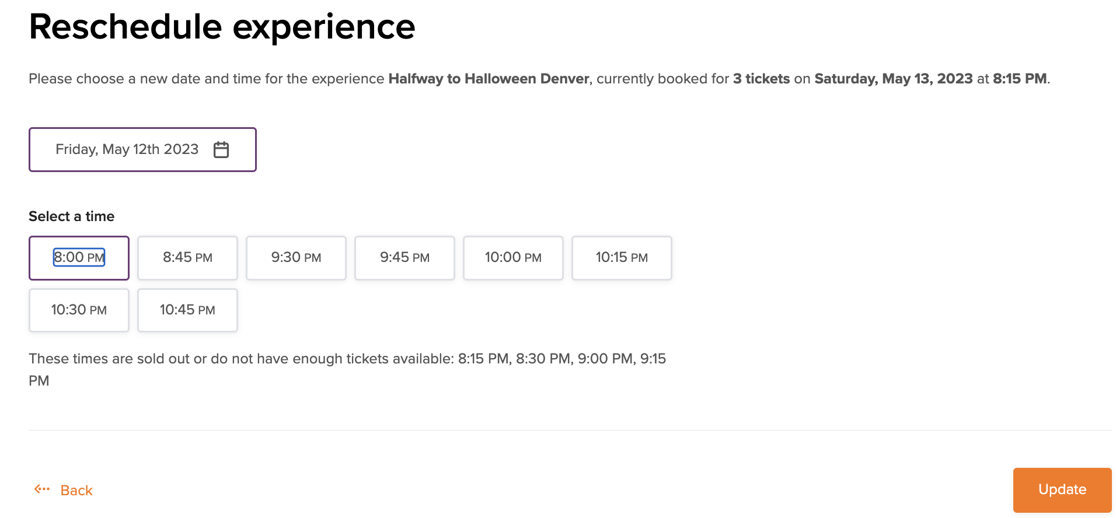This screenshot has width=1116, height=518.
Task: Click the calendar icon in date field
Action: click(221, 150)
